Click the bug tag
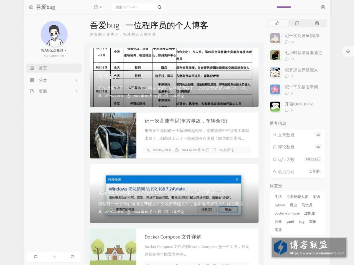 tap(301, 221)
